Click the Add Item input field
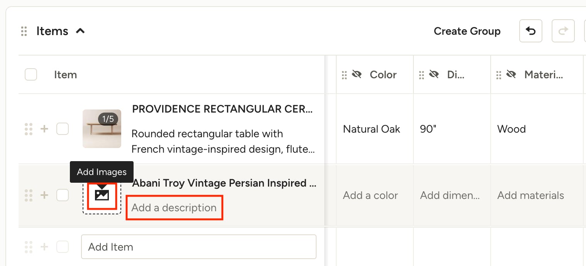586x266 pixels. click(198, 247)
